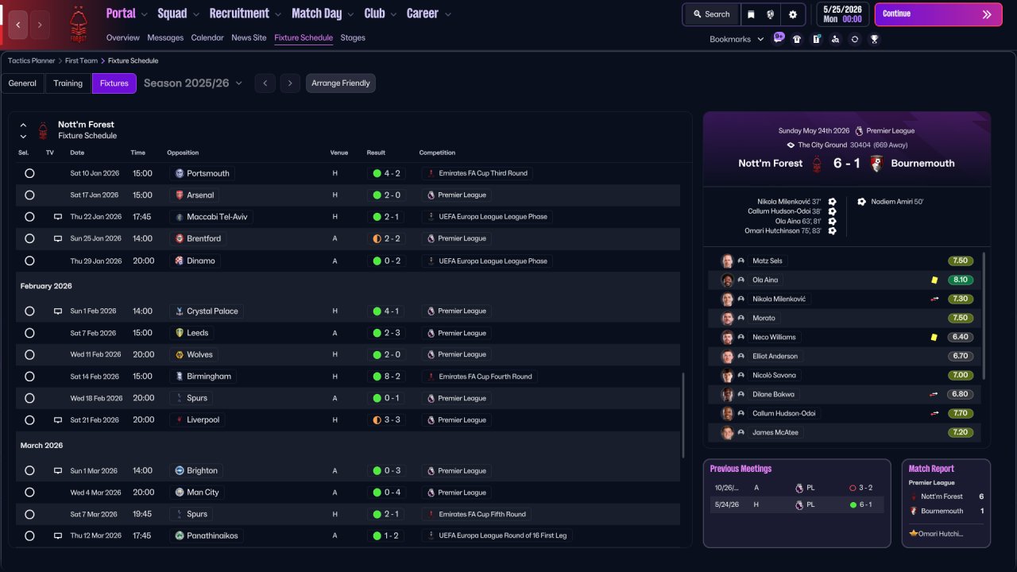Image resolution: width=1017 pixels, height=572 pixels.
Task: Select the radio button for Brentford fixture
Action: coord(29,238)
